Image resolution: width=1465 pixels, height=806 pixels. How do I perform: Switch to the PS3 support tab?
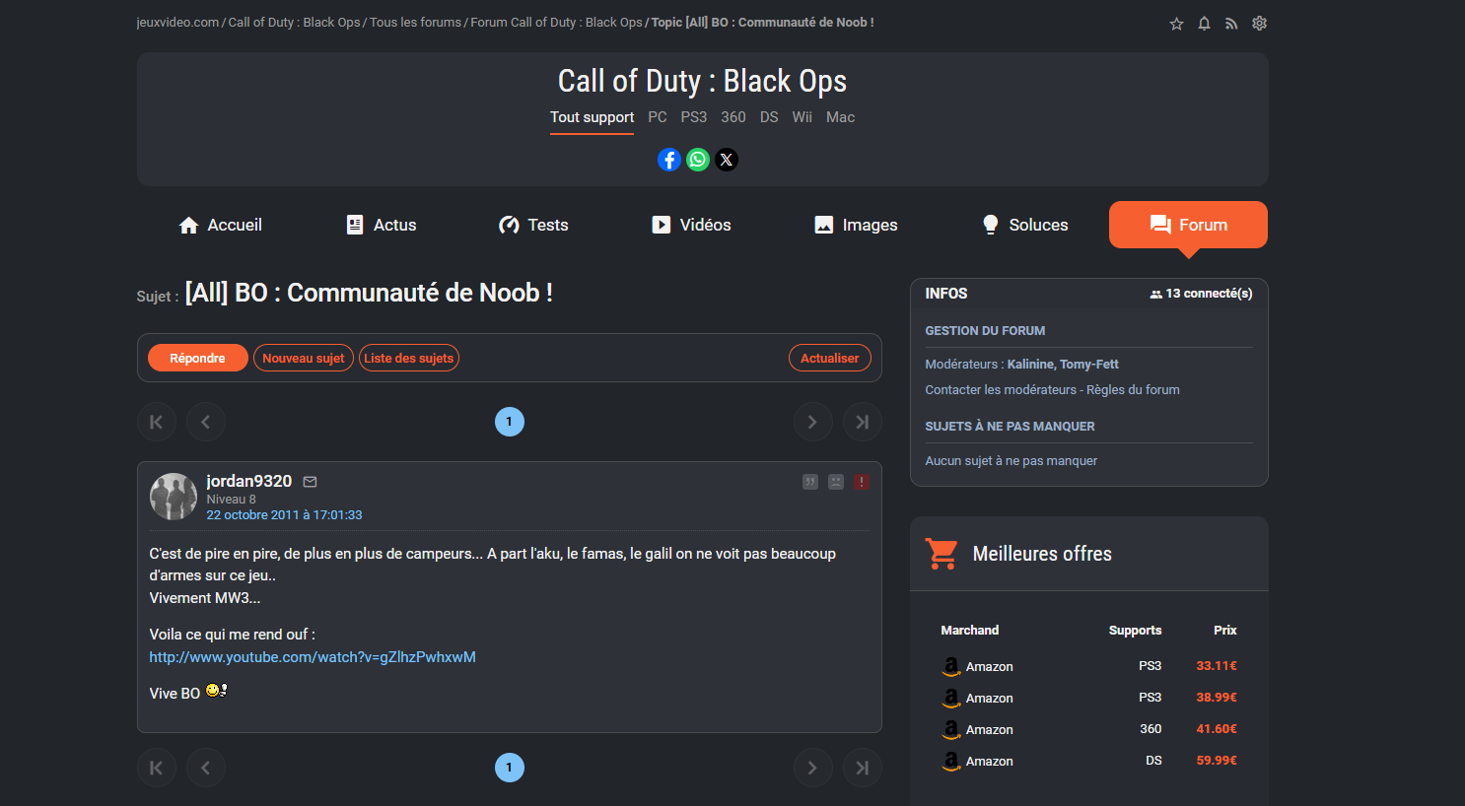694,117
